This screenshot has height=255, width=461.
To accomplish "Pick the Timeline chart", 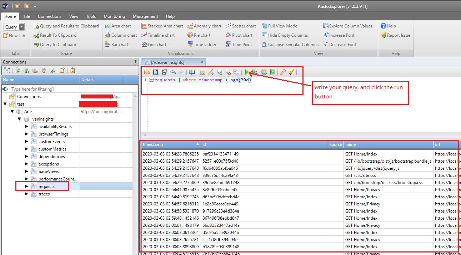I will (x=158, y=35).
